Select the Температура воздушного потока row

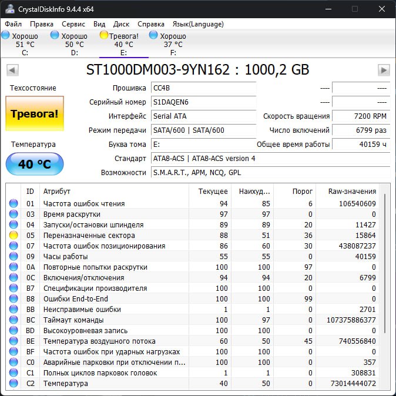coord(193,341)
